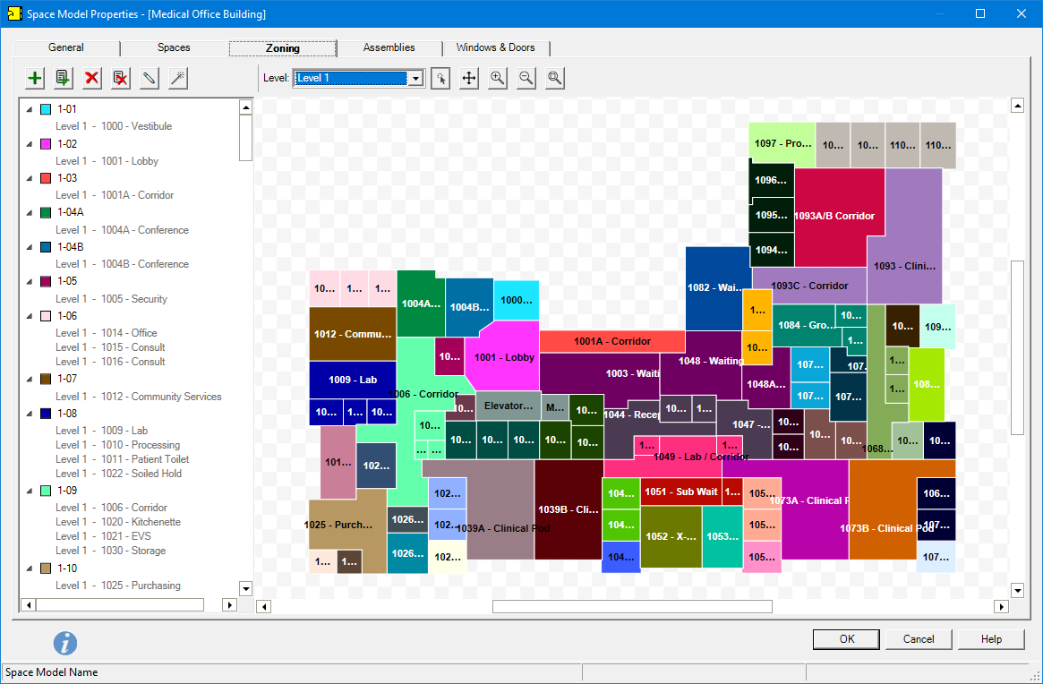Screen dimensions: 1043x684
Task: Collapse the 1-02 zone node
Action: coord(30,144)
